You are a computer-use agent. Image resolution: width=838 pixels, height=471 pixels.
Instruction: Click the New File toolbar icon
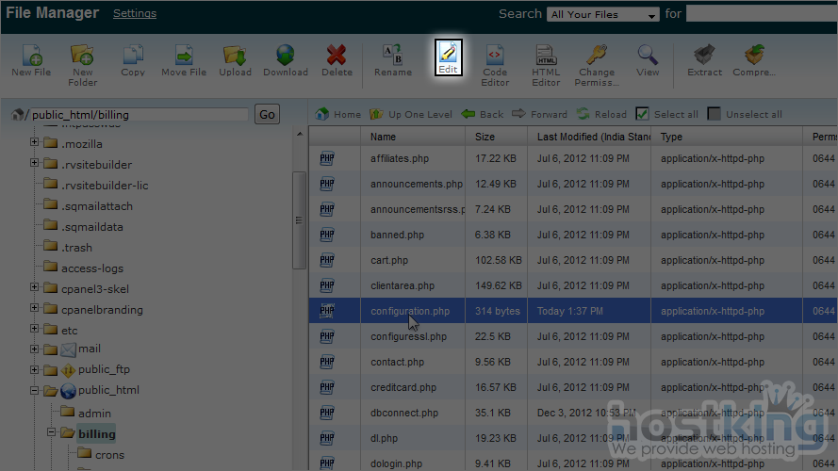tap(31, 58)
